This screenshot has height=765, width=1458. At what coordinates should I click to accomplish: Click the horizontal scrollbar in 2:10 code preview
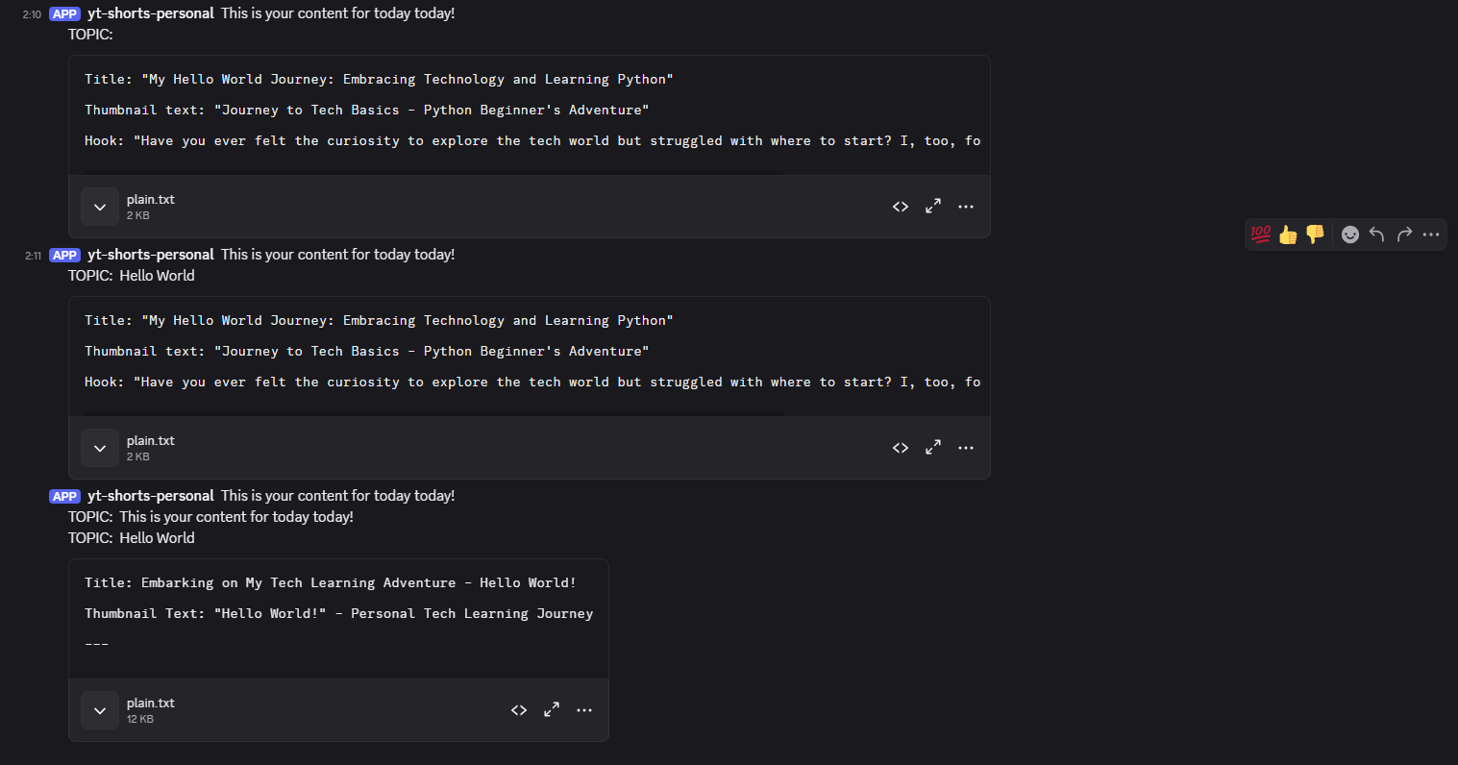coord(432,173)
